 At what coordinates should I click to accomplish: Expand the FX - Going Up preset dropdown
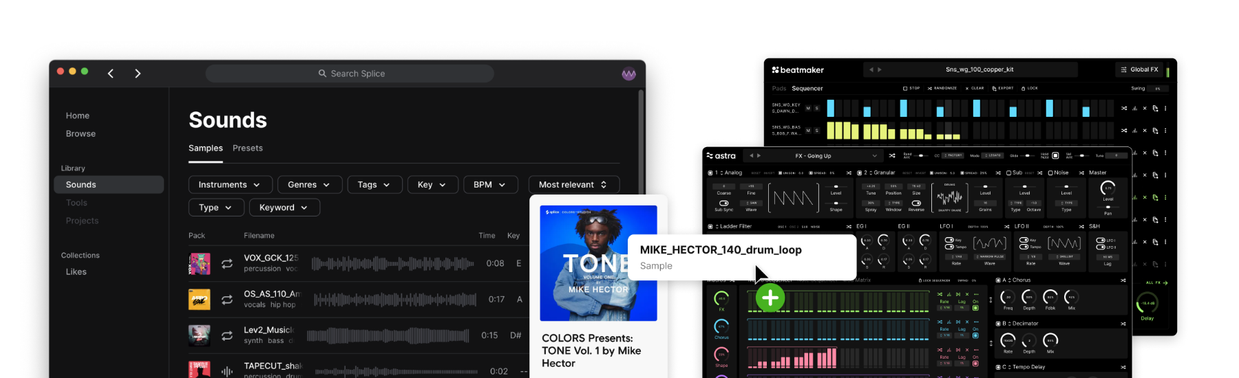(875, 156)
